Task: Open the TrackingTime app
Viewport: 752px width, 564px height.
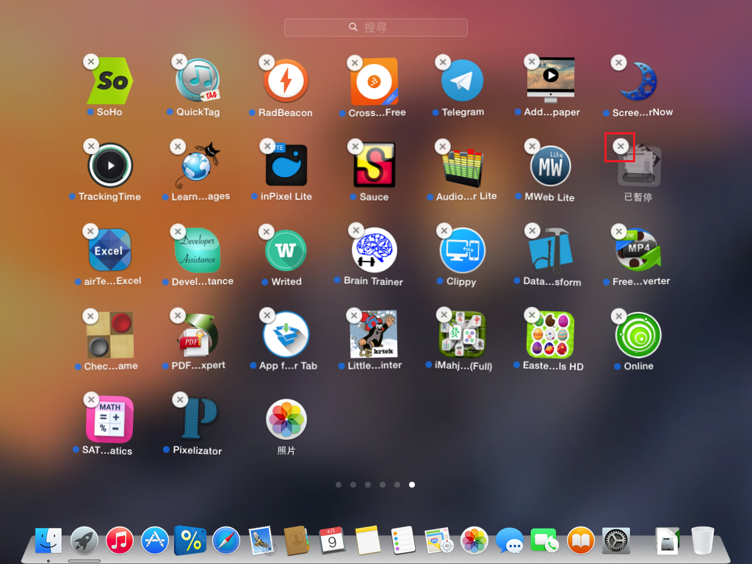Action: point(110,165)
